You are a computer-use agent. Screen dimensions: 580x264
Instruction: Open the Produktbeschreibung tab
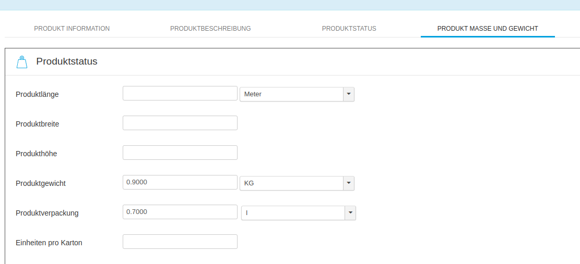point(210,29)
